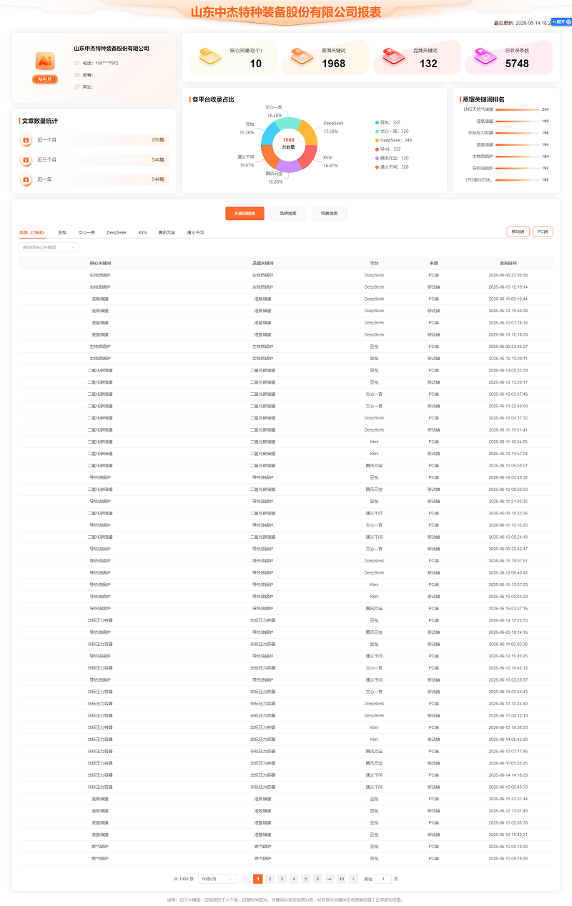Toggle the 腾讯元宝 legend entry in the chart
This screenshot has height=906, width=572.
pyautogui.click(x=392, y=158)
